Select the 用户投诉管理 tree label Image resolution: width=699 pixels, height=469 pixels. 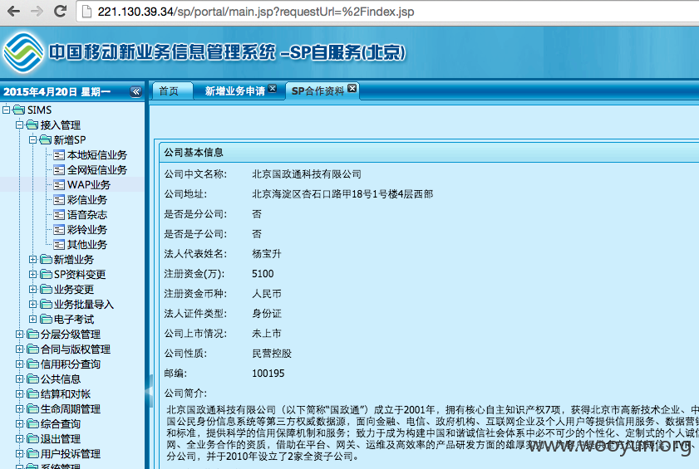70,453
